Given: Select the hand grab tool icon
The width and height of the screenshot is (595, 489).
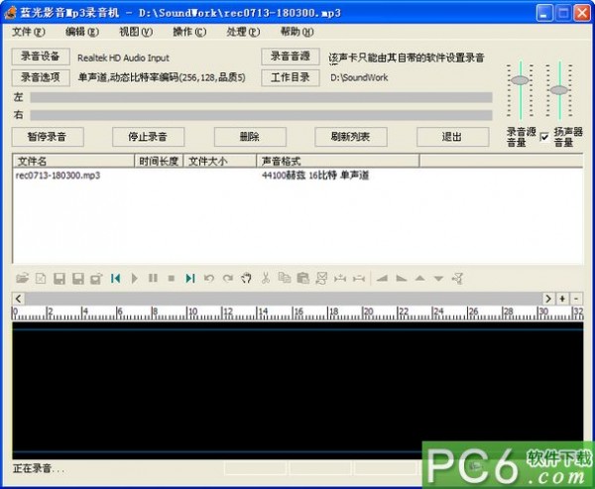Looking at the screenshot, I should [246, 279].
